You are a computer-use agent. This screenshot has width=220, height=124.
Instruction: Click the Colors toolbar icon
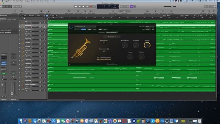tap(214, 12)
